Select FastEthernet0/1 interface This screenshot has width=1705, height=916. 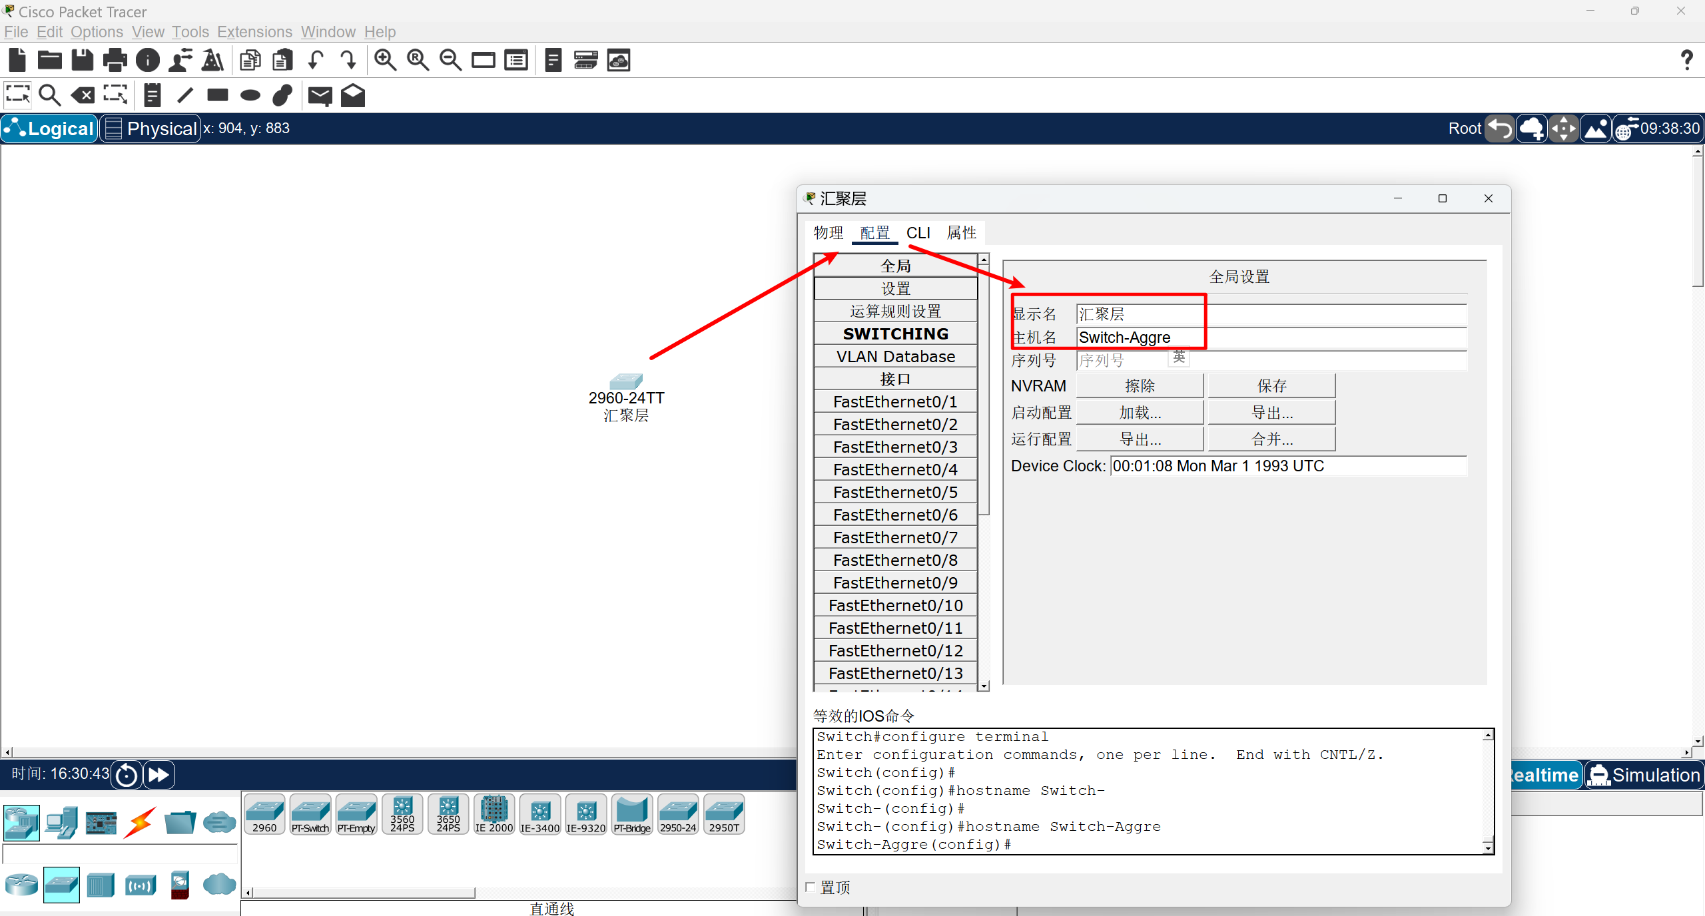(x=896, y=402)
